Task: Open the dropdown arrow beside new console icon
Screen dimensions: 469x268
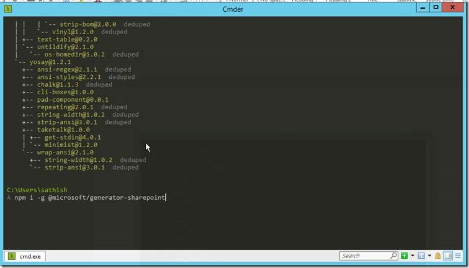Action: (413, 256)
